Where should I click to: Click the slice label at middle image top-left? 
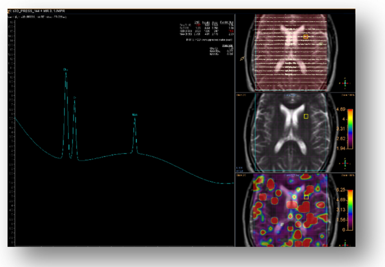click(241, 96)
